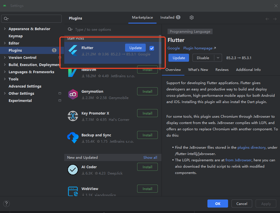Click the Key Promoter X icon
280x213 pixels.
pyautogui.click(x=73, y=116)
